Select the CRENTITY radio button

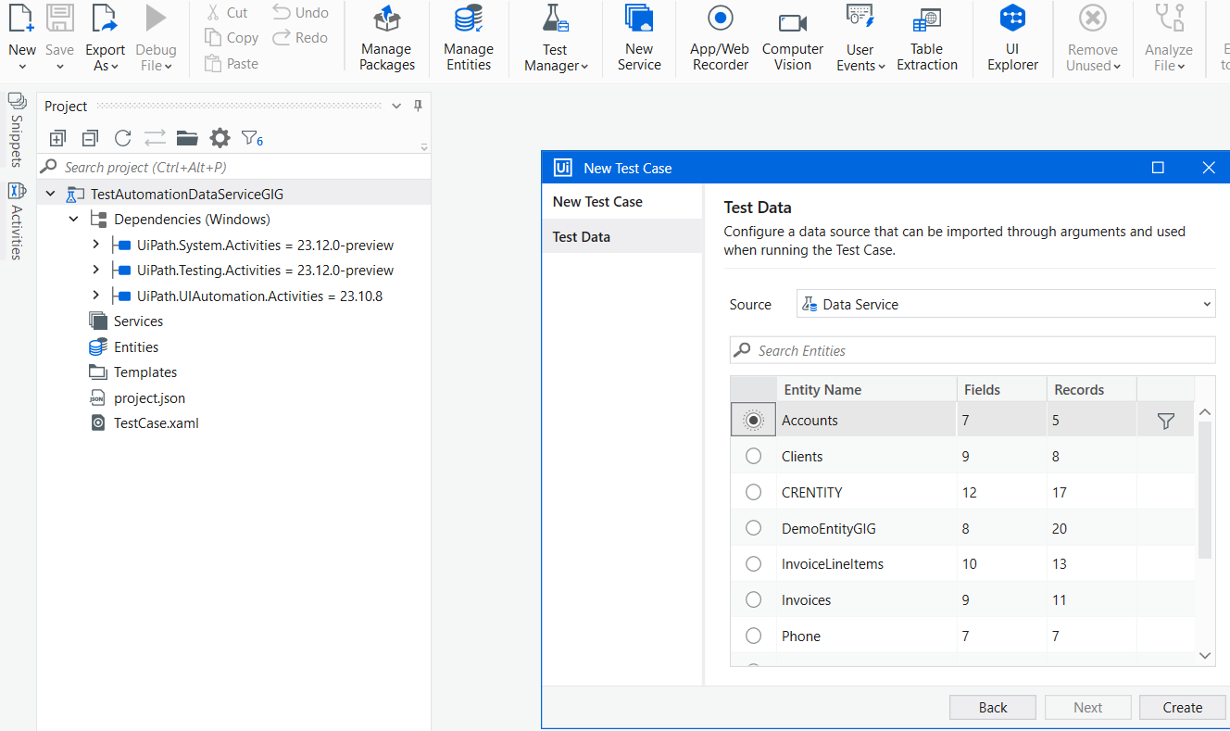(x=753, y=492)
